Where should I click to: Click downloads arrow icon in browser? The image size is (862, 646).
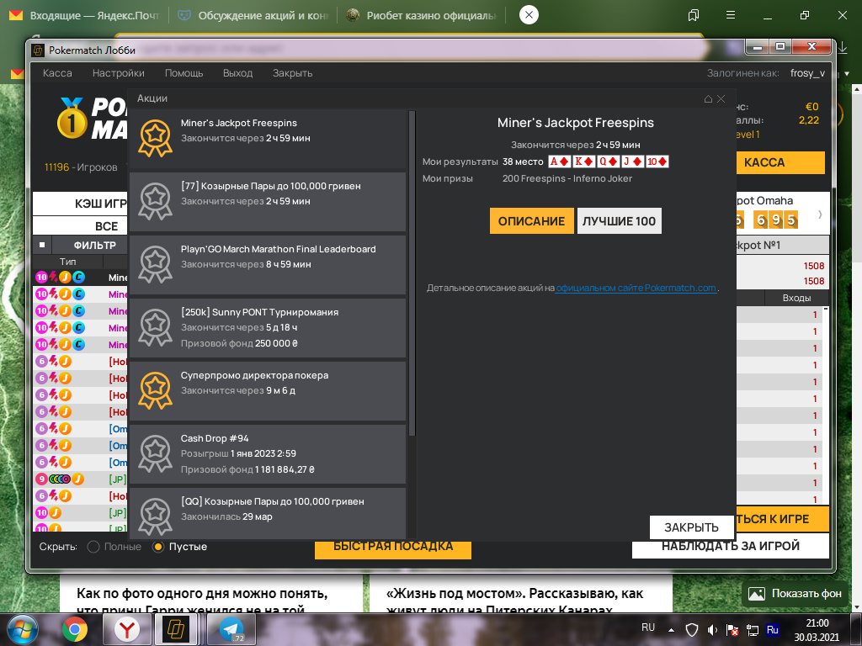843,48
